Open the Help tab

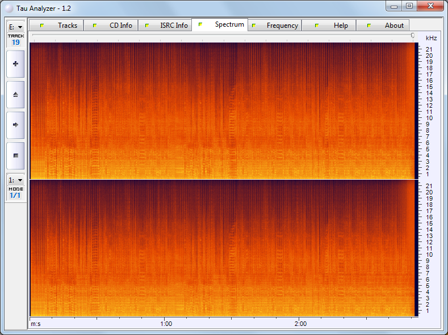[x=329, y=26]
